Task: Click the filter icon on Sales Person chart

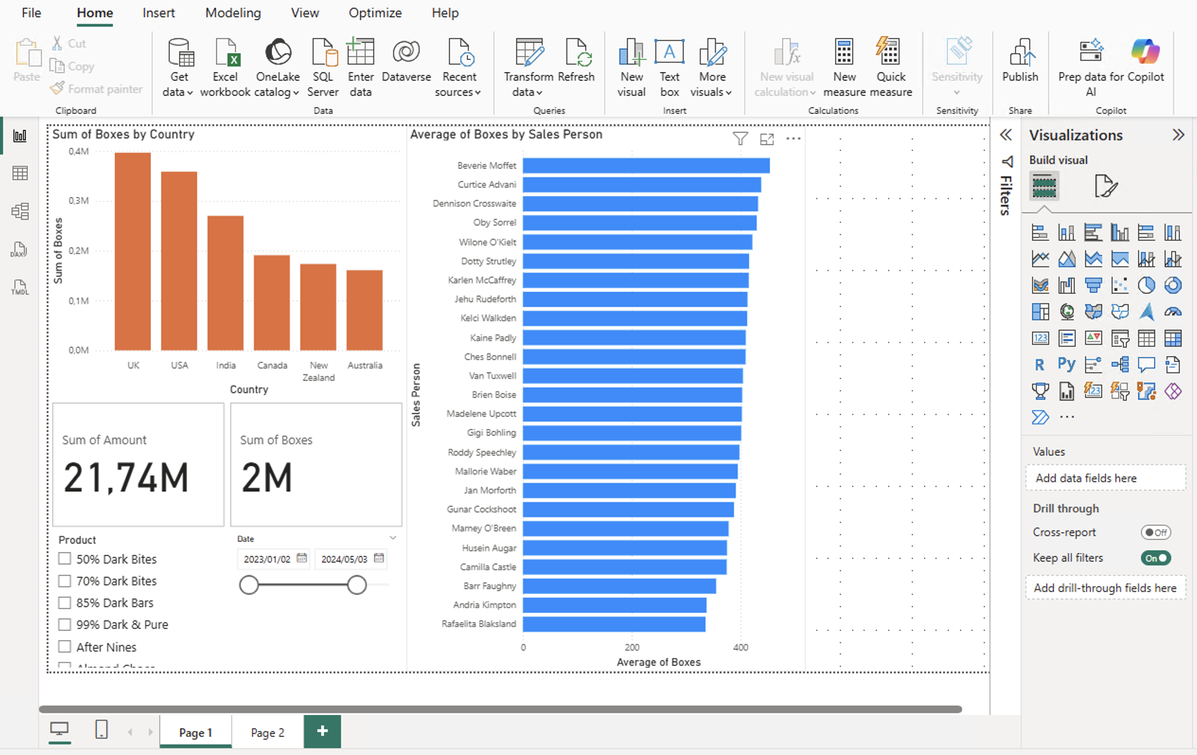Action: click(740, 139)
